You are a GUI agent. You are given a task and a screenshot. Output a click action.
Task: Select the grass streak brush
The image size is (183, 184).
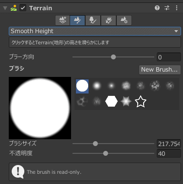click(x=97, y=101)
